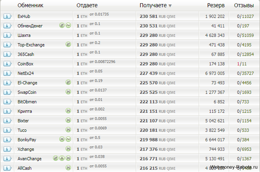Image resolution: width=260 pixels, height=172 pixels.
Task: Click info icon beside NetEx24
Action: pyautogui.click(x=7, y=73)
